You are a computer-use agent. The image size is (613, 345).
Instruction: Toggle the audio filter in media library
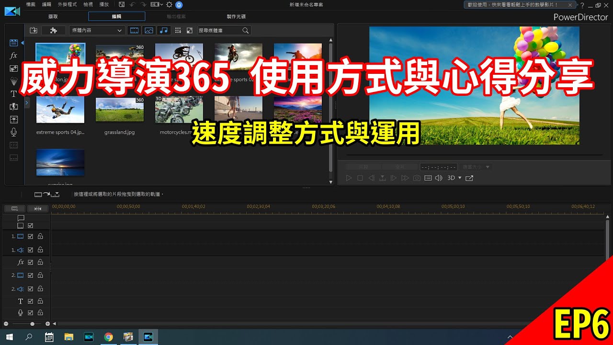click(164, 30)
